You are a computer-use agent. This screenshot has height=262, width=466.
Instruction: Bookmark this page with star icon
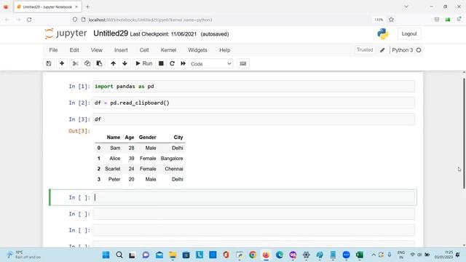(391, 20)
